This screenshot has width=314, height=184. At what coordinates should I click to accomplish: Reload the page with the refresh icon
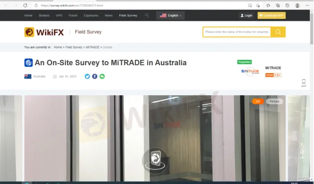25,5
